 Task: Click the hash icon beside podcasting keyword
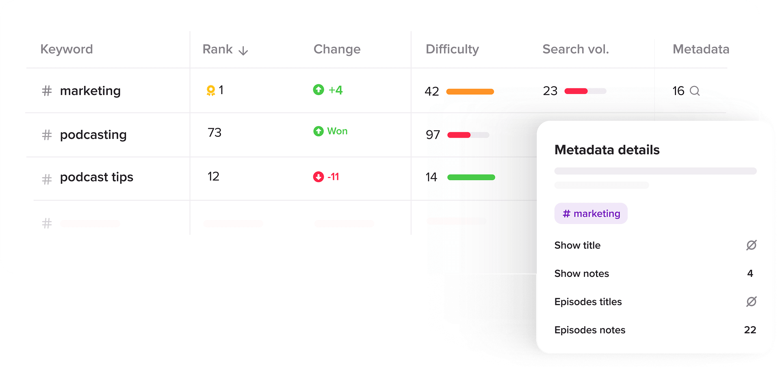47,135
